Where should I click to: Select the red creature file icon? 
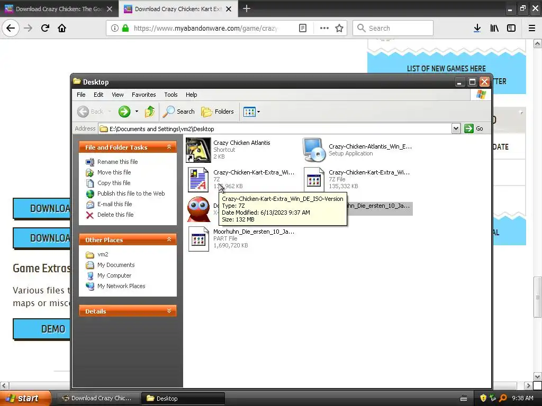198,209
